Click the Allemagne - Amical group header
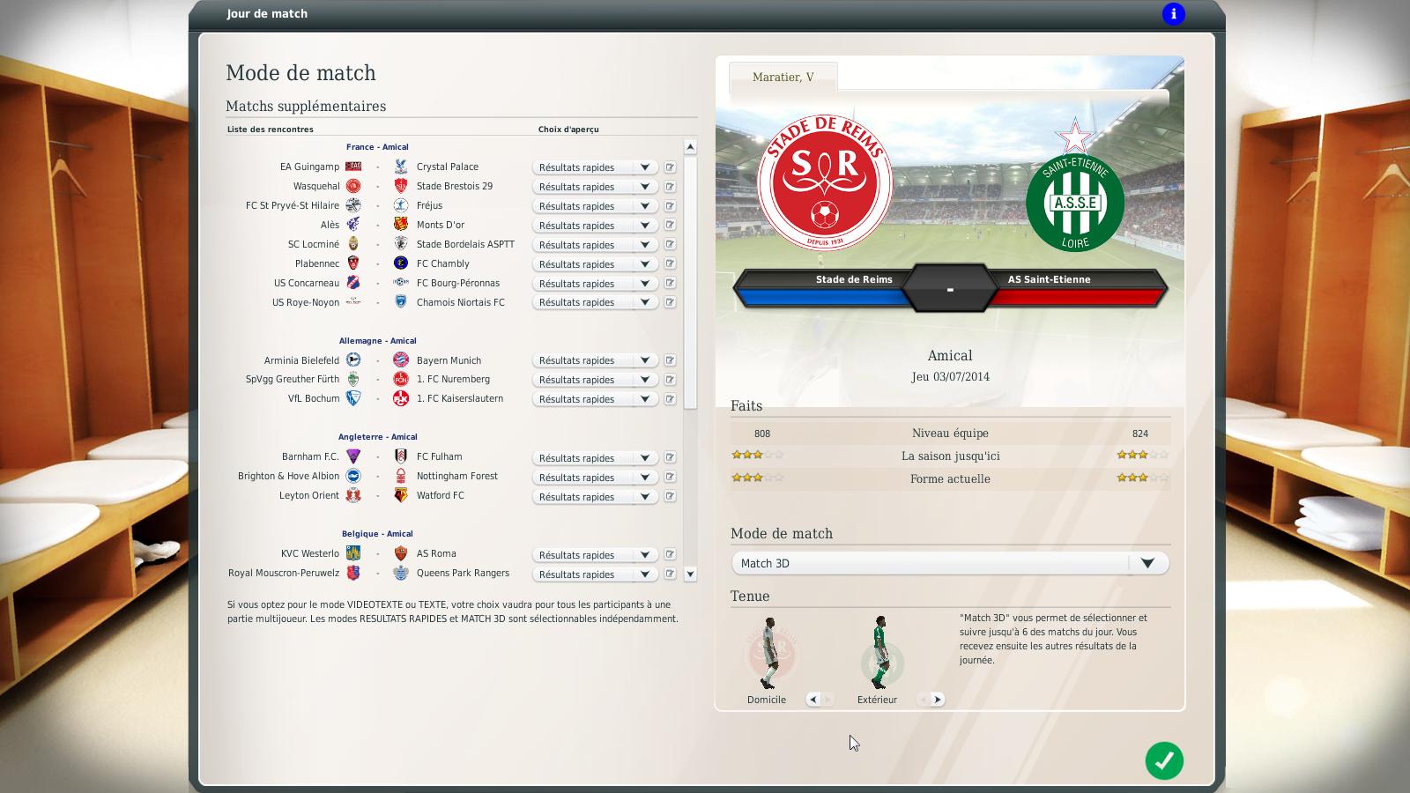Viewport: 1410px width, 793px height. 377,341
